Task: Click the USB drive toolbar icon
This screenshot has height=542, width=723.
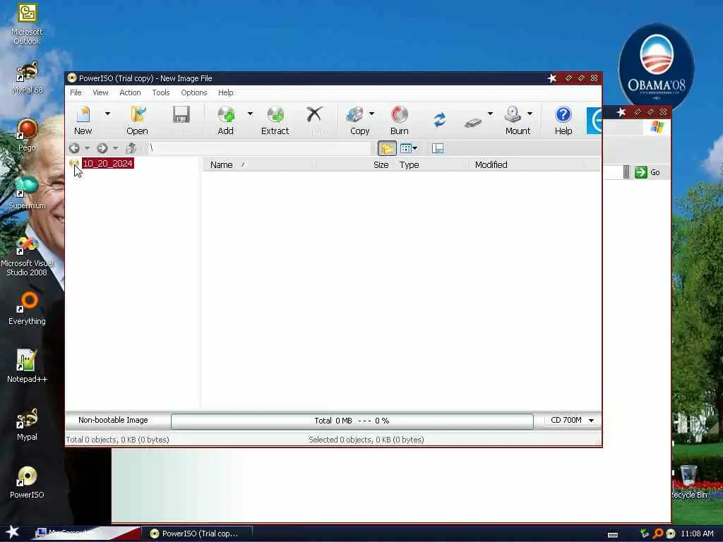Action: tap(472, 122)
